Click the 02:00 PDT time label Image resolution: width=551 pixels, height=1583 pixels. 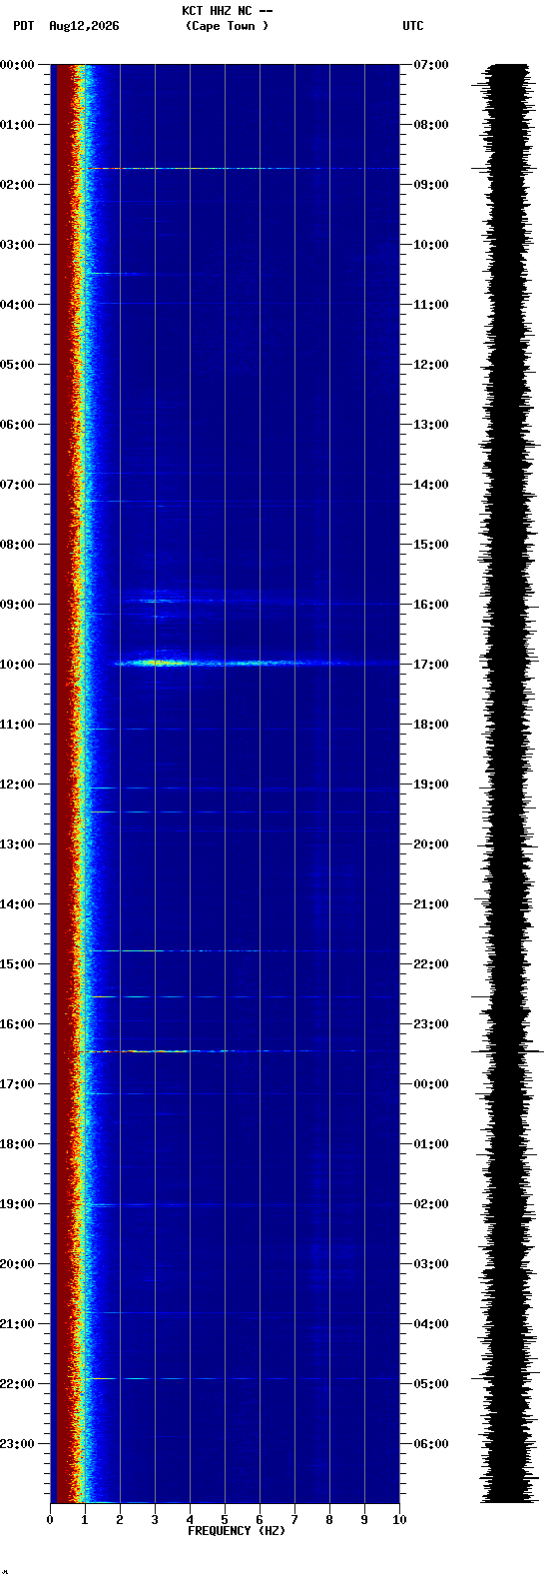pos(17,185)
